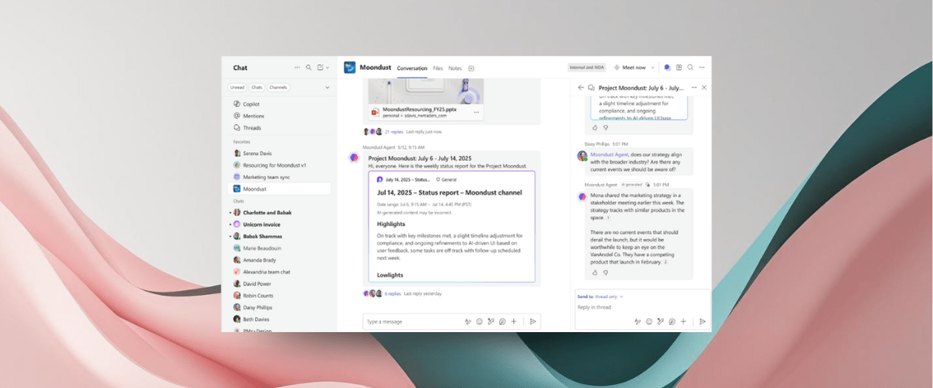Switch to the Notes tab
This screenshot has width=933, height=388.
click(455, 68)
